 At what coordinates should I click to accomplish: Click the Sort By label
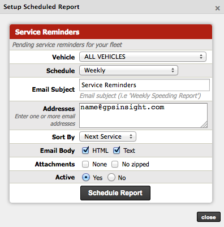tap(63, 137)
